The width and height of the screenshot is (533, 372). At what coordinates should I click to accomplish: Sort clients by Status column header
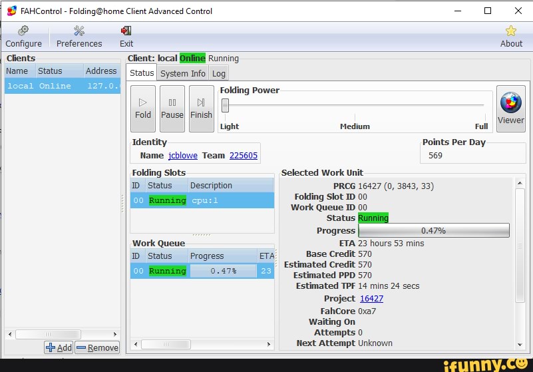click(x=59, y=71)
